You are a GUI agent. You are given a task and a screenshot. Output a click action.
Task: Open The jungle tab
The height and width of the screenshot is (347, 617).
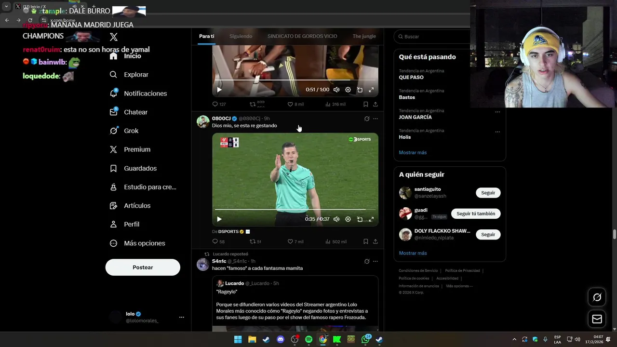tap(364, 36)
